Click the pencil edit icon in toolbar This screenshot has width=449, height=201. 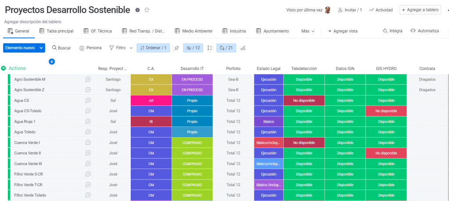pyautogui.click(x=243, y=48)
